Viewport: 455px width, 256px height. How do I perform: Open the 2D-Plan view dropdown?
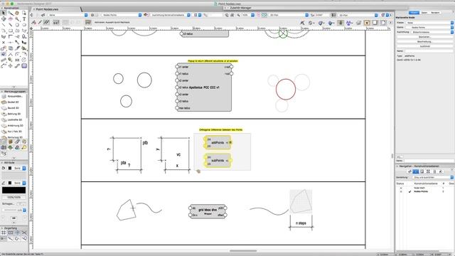click(x=289, y=15)
